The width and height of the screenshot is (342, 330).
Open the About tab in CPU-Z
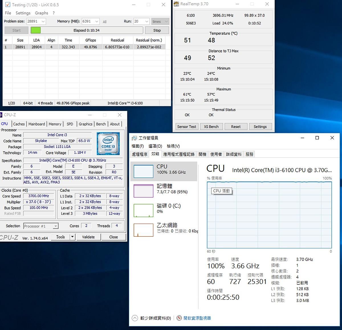point(115,124)
